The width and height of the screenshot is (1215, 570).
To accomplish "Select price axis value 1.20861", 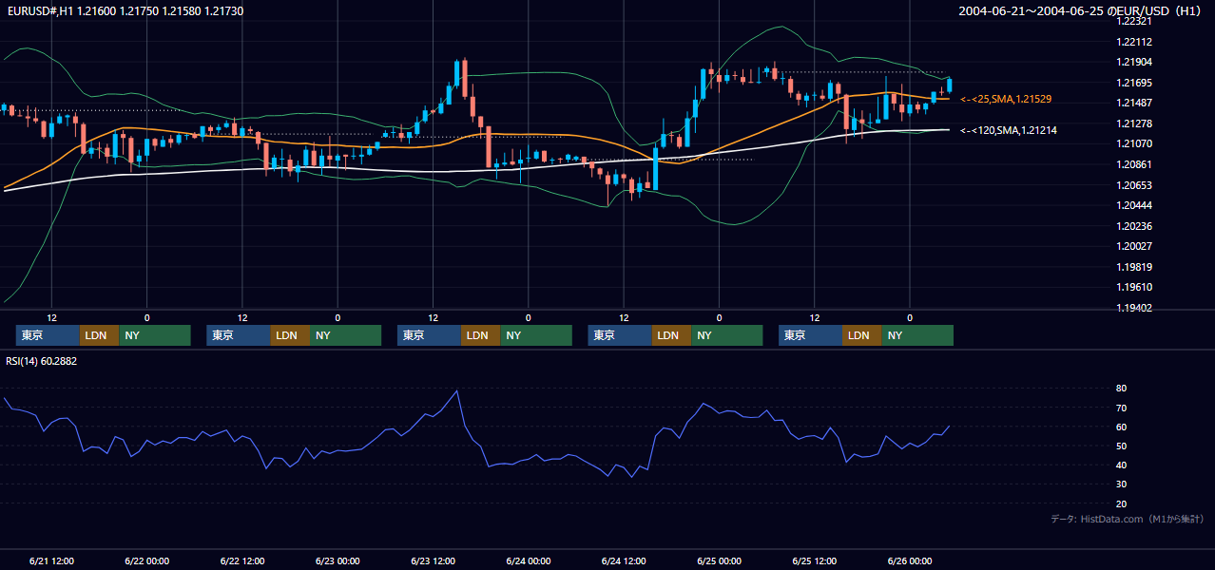I will pyautogui.click(x=1135, y=164).
